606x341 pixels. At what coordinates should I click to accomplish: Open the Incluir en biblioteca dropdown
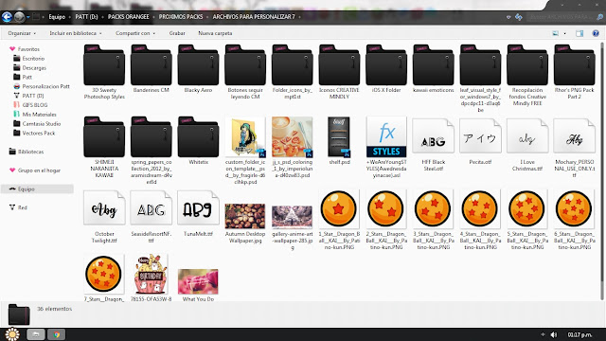click(76, 33)
